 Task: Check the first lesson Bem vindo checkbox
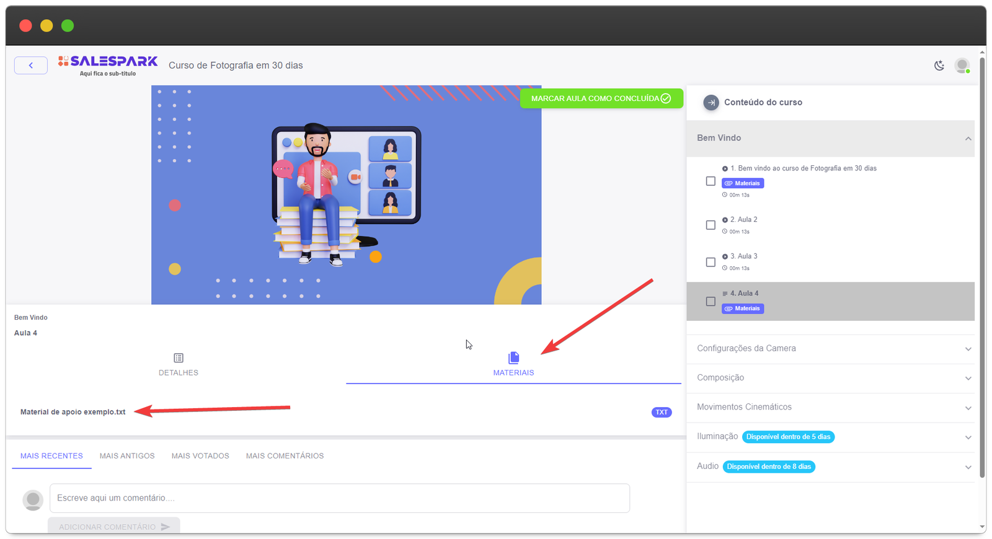[711, 182]
